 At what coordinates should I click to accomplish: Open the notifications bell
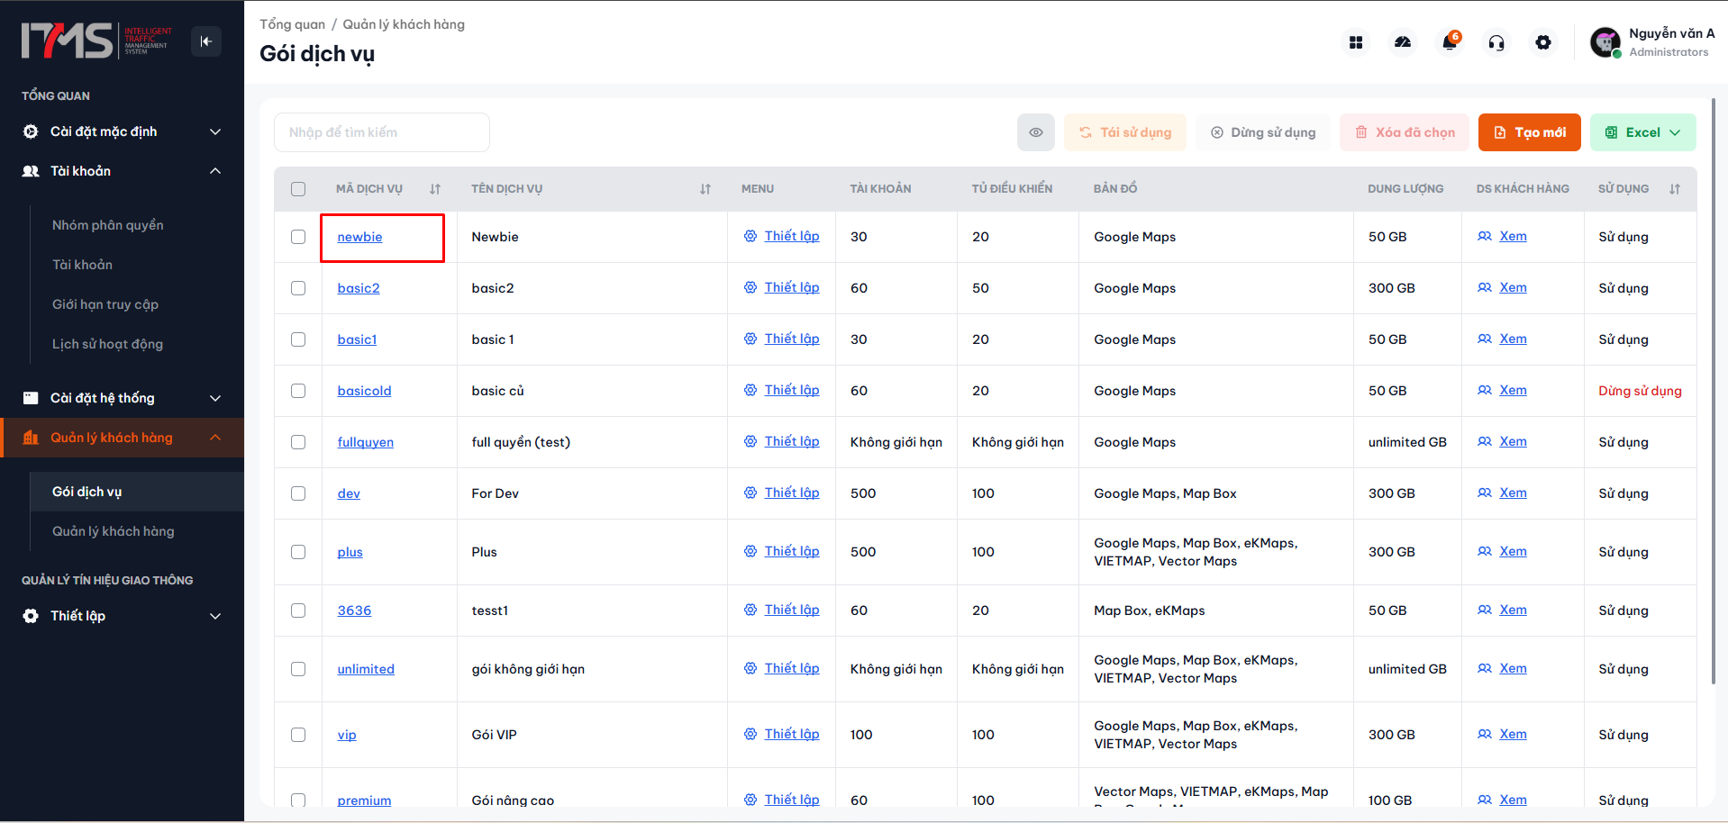pyautogui.click(x=1450, y=42)
